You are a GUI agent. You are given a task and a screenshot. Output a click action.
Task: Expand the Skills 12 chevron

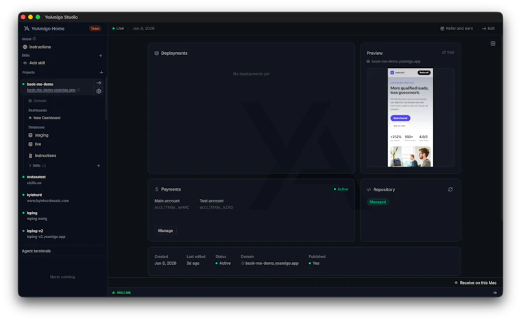point(30,165)
